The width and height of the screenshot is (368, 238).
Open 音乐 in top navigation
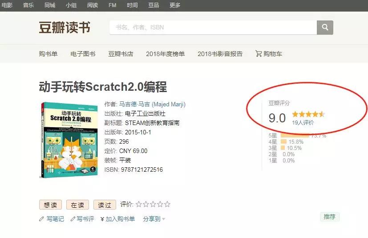coord(28,5)
